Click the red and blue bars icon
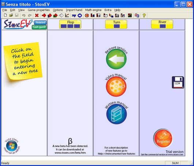194x166 pixels. point(93,15)
